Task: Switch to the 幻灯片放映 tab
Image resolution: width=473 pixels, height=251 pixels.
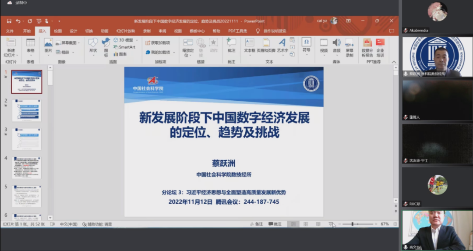Action: pyautogui.click(x=126, y=31)
